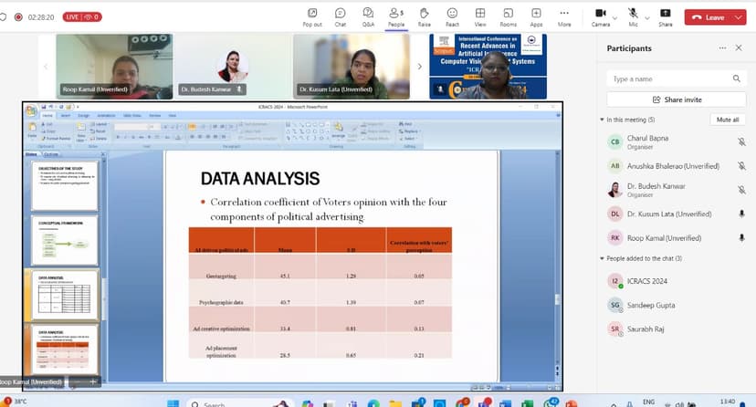
Task: Expand the Leave button dropdown arrow
Action: [740, 16]
